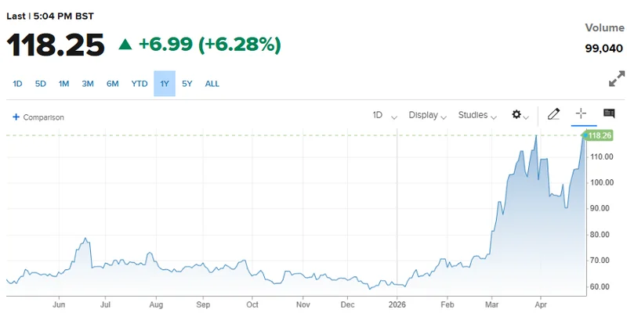Click the green up-arrow price indicator

(125, 45)
